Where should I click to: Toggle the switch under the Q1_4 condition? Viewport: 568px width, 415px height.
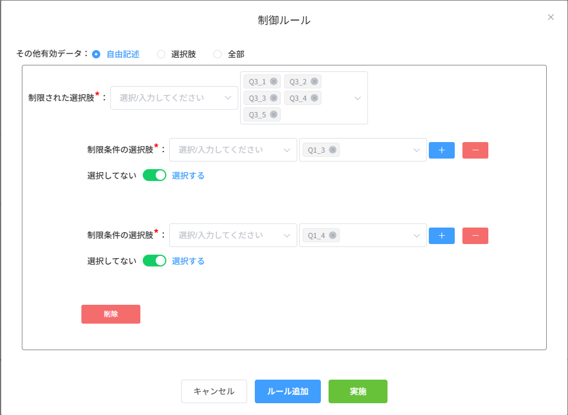tap(155, 261)
